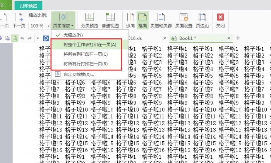The width and height of the screenshot is (271, 163).
Task: Open 分页预览 page break preview
Action: [x=89, y=21]
